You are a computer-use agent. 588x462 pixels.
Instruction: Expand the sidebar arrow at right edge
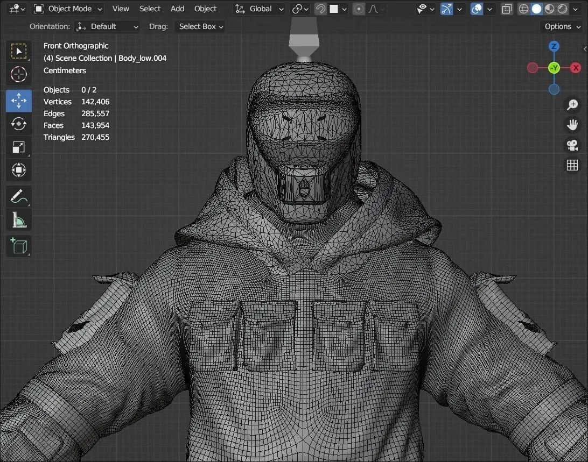click(x=585, y=49)
